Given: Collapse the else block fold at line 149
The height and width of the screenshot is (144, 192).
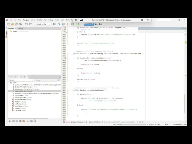Looking at the screenshot, I should point(67,69).
